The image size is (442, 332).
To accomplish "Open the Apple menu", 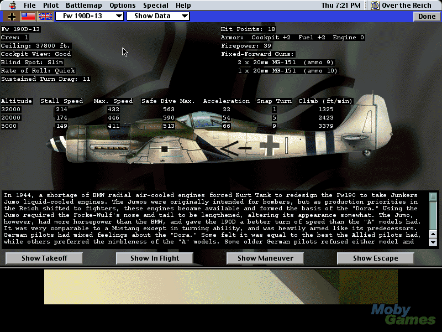I will [12, 6].
